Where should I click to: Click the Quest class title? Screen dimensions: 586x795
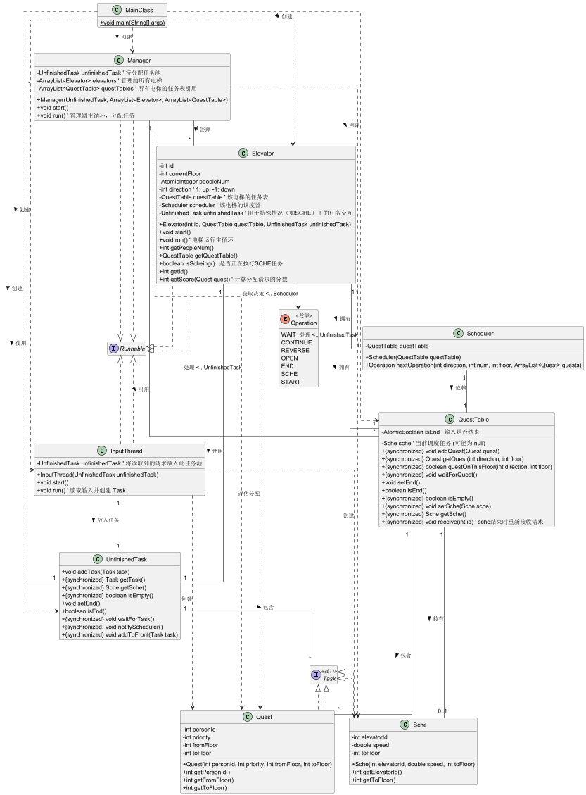pyautogui.click(x=264, y=718)
